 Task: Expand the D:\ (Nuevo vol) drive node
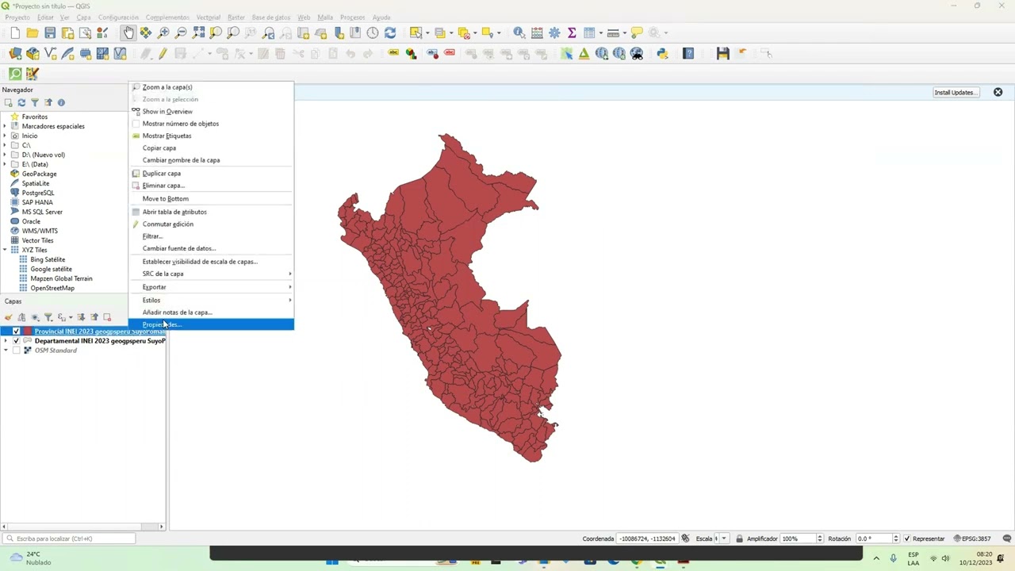5,155
